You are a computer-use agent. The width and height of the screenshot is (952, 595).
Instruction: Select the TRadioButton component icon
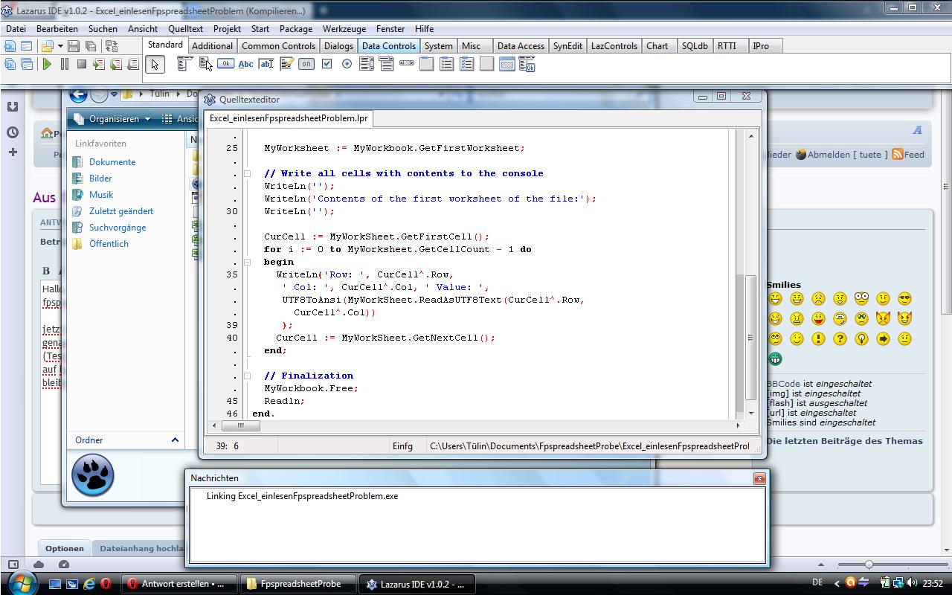[x=347, y=65]
